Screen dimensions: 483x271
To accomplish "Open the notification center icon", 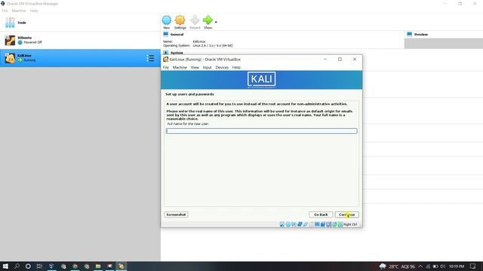I will tap(473, 266).
